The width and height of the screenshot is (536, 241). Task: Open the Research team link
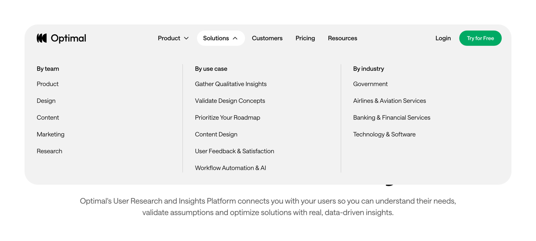(x=50, y=151)
